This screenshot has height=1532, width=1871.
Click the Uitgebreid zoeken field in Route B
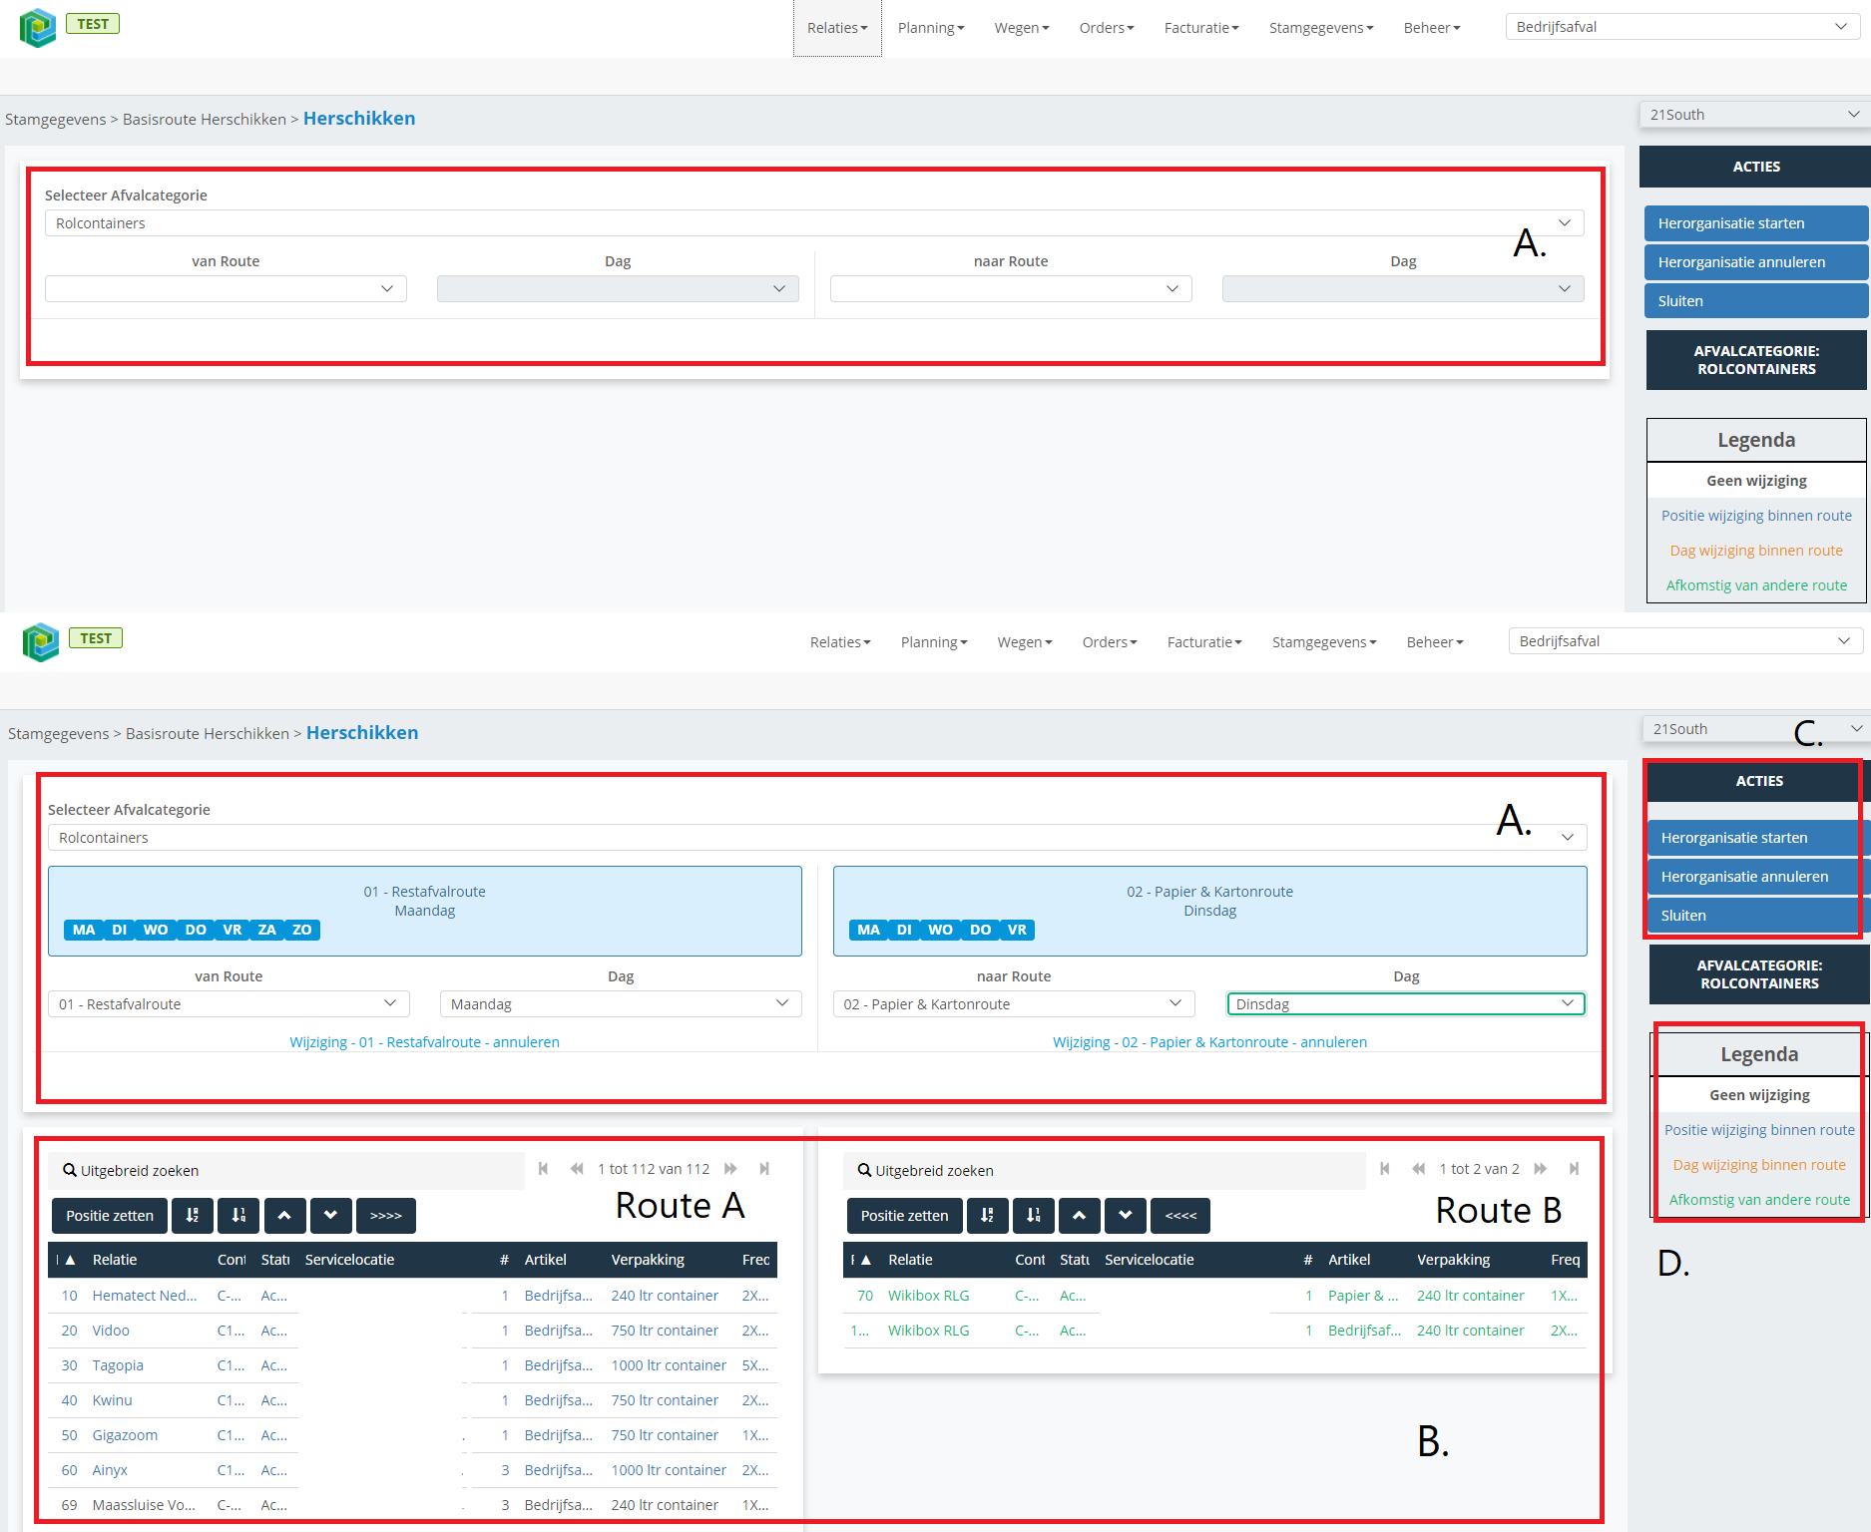pos(1105,1170)
